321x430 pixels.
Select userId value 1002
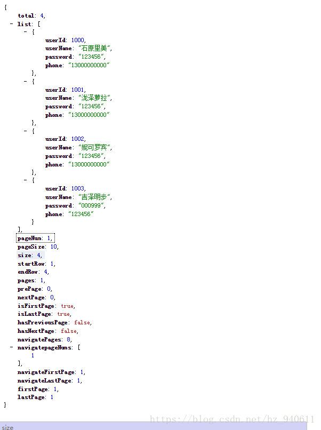pos(78,139)
